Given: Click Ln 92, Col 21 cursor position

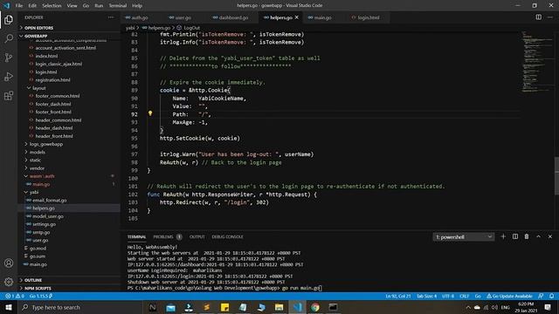Looking at the screenshot, I should click(398, 296).
